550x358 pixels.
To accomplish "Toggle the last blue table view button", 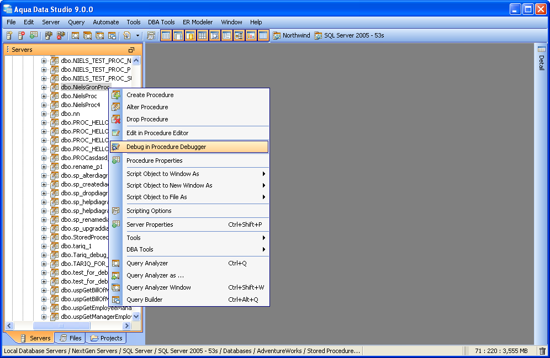I will point(263,35).
